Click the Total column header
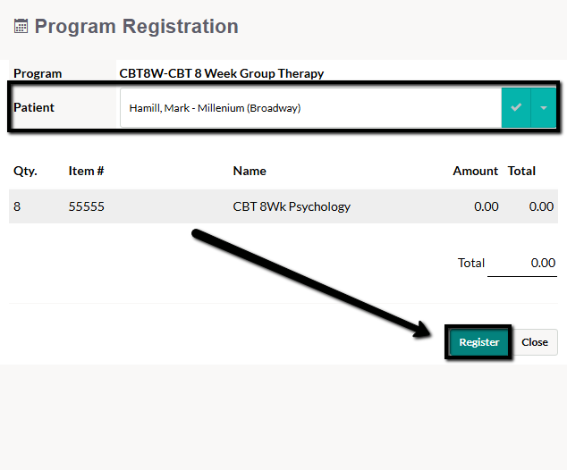 521,171
